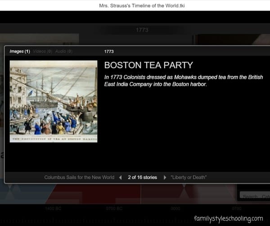Jump to the "Liberty or Death" story
The width and height of the screenshot is (270, 226).
click(189, 177)
